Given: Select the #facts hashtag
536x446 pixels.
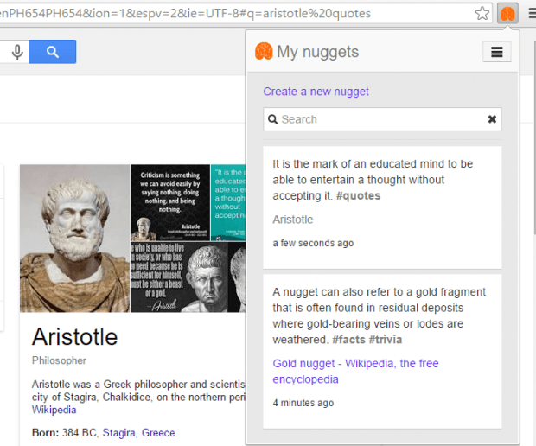Looking at the screenshot, I should coord(348,340).
